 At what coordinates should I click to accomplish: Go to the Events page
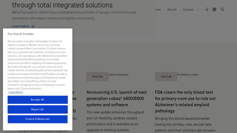(x=172, y=9)
